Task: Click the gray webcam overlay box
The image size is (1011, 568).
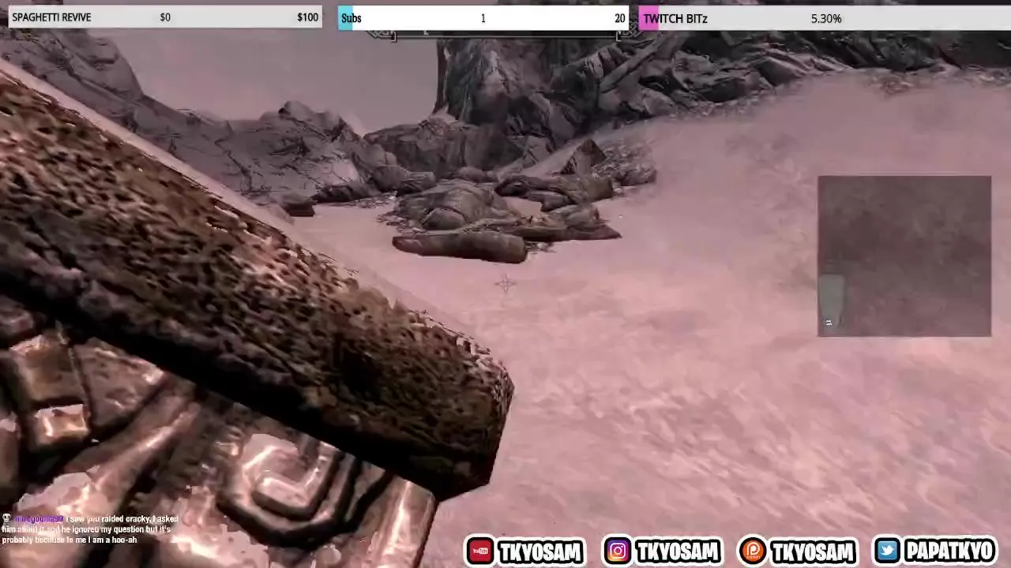Action: pos(904,256)
